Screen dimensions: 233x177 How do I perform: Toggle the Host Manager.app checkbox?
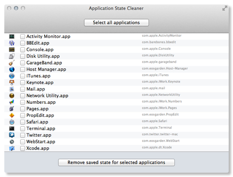point(22,69)
